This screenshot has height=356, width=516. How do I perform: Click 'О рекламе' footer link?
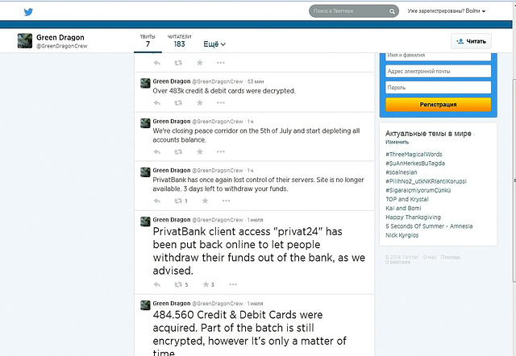pyautogui.click(x=397, y=262)
